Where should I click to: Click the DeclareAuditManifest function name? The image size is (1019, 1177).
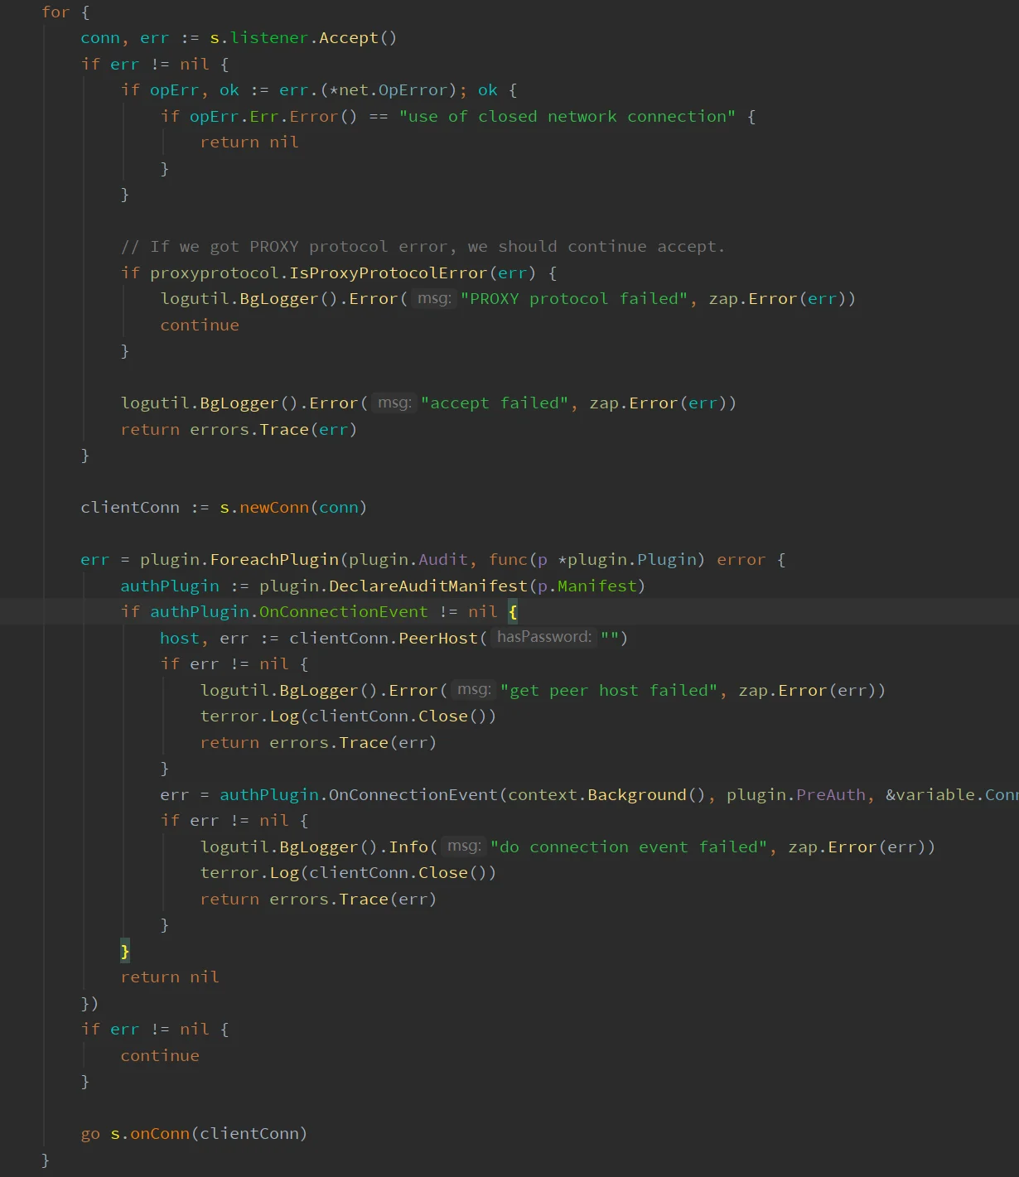pos(427,586)
